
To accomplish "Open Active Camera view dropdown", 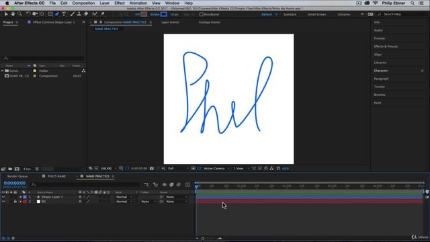I will click(216, 168).
